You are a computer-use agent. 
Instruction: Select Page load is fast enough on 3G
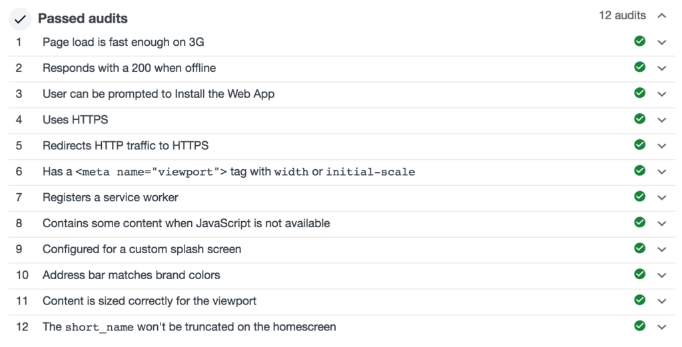pyautogui.click(x=123, y=42)
